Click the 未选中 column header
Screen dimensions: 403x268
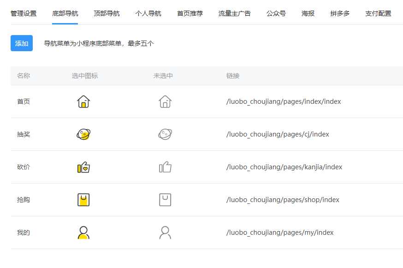coord(163,76)
